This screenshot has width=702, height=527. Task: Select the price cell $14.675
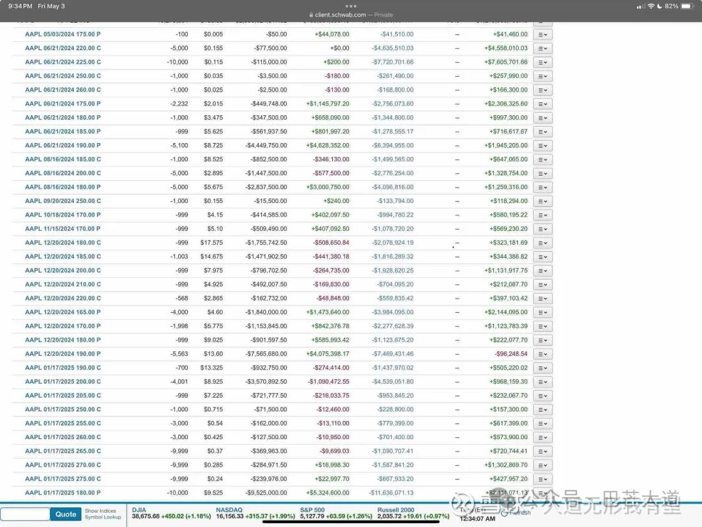point(211,256)
